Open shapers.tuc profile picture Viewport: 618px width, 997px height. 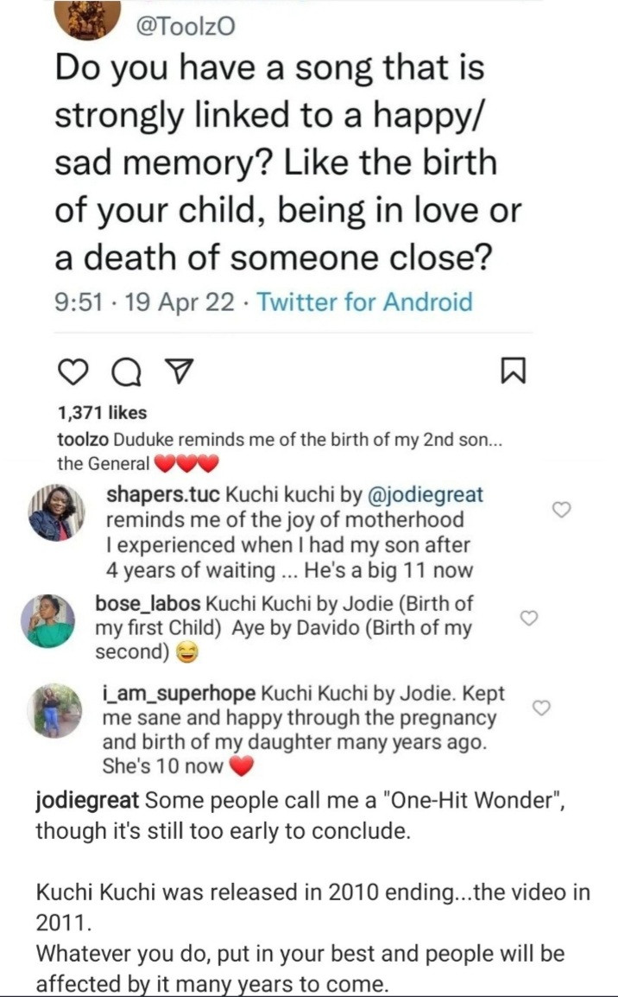56,512
